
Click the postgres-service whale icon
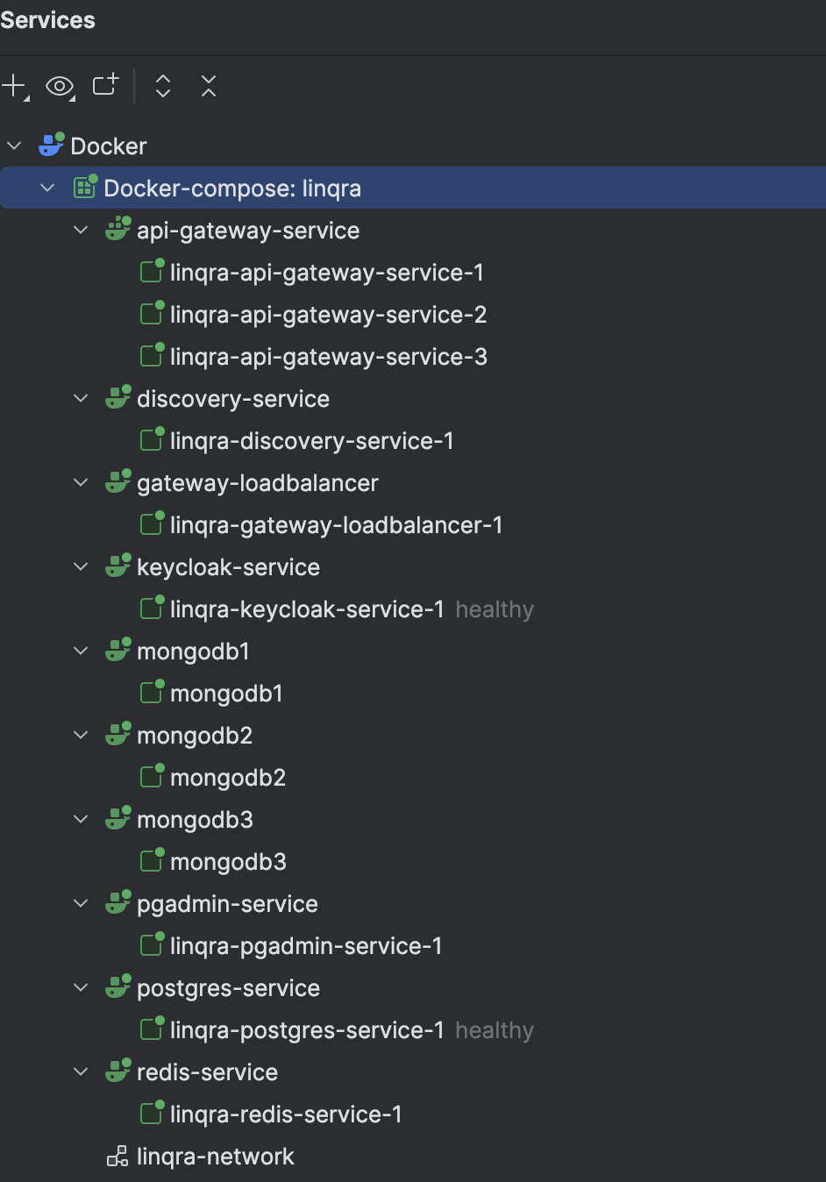tap(118, 986)
